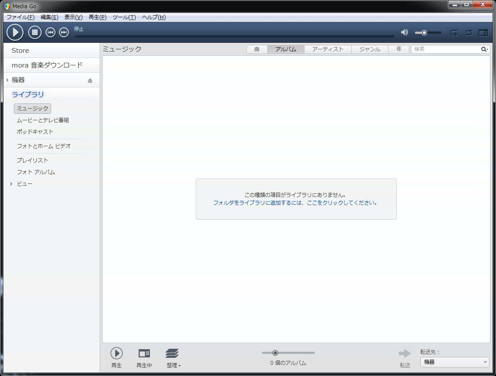Switch to the ジャンル view tab

coord(370,49)
